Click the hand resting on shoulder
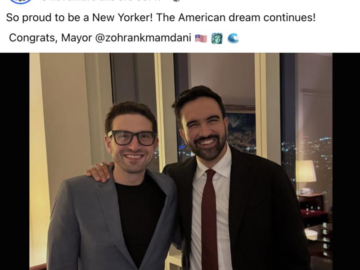The height and width of the screenshot is (270, 360). pyautogui.click(x=99, y=172)
